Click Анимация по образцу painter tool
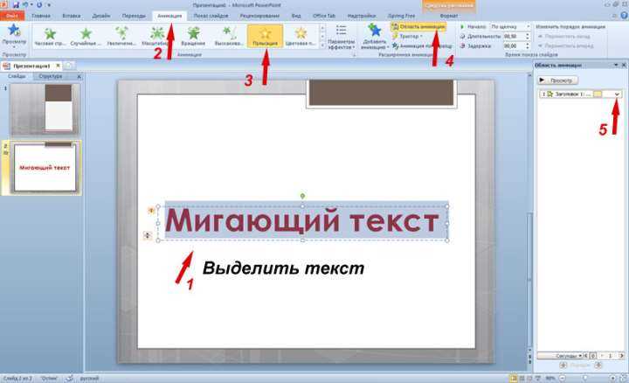The width and height of the screenshot is (629, 383). click(422, 45)
